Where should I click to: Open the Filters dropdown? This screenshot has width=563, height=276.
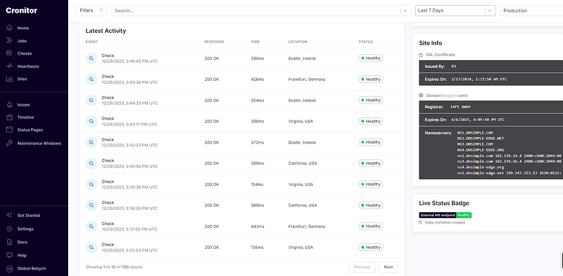pyautogui.click(x=91, y=10)
